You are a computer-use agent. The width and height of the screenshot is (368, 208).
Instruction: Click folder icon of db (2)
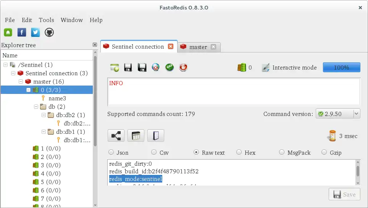(43, 107)
